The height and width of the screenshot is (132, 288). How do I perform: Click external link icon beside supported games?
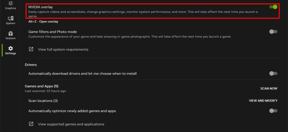click(x=31, y=124)
